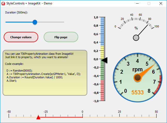This screenshot has width=167, height=123.
Task: Click the 1,0 label at meter top
Action: click(96, 17)
